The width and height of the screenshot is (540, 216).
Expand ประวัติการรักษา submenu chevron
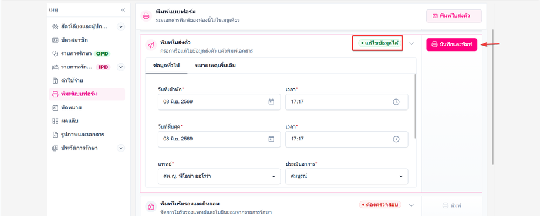point(120,148)
